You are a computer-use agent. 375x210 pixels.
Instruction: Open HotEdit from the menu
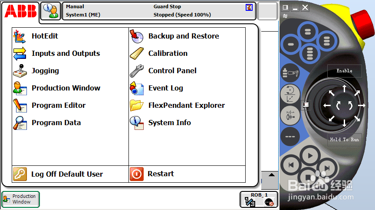coord(45,36)
